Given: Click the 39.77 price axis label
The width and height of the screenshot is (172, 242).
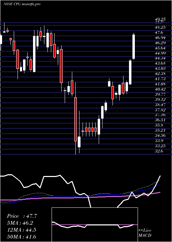Looking at the screenshot, I should tap(160, 94).
